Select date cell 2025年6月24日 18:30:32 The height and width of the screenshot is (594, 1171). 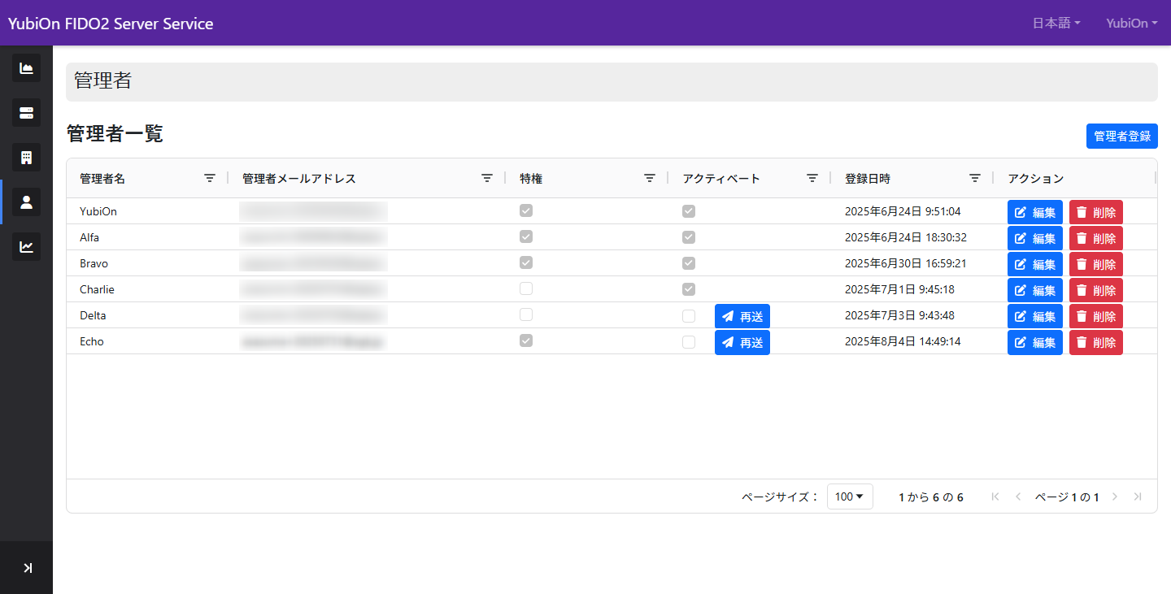(906, 237)
